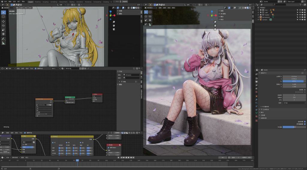Expand the Fashion collection in outliner

[x=258, y=15]
